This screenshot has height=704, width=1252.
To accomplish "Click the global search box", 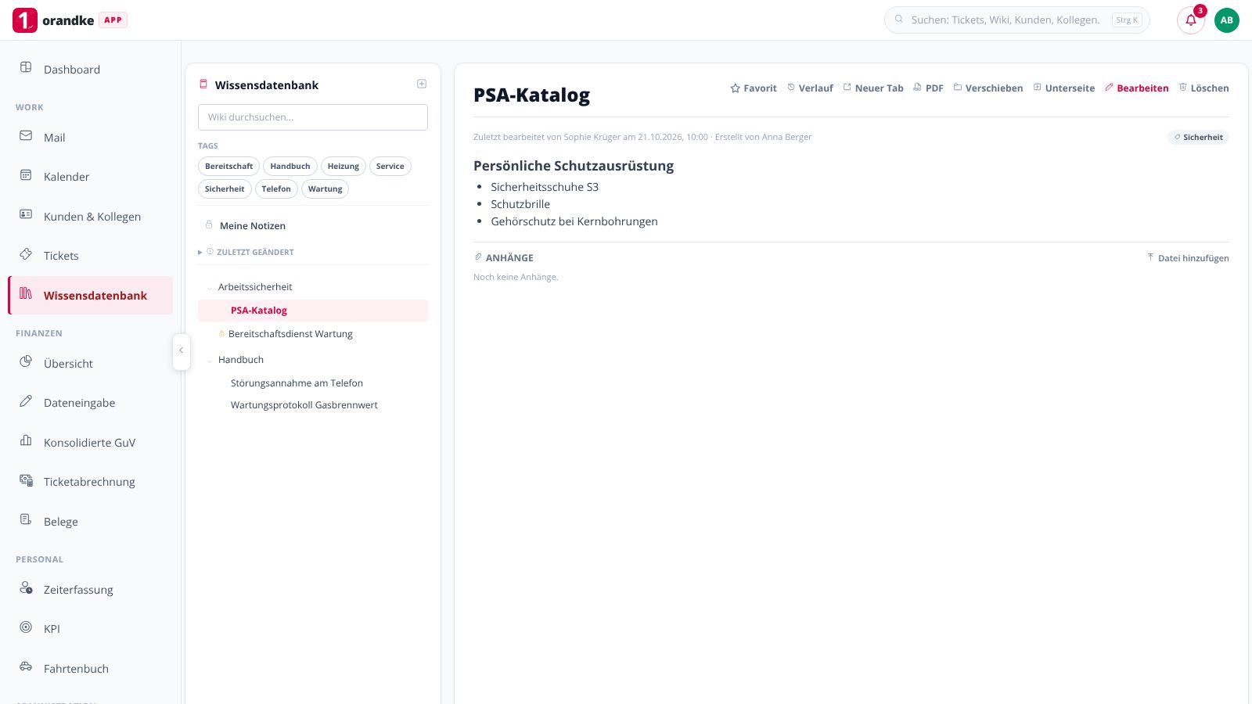I will pos(1016,20).
